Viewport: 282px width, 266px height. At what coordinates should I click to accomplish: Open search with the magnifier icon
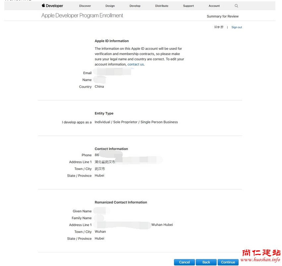[x=236, y=6]
